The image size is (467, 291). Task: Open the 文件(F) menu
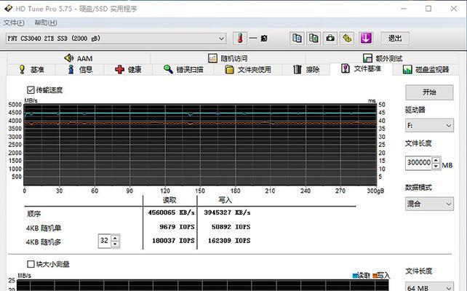point(14,23)
